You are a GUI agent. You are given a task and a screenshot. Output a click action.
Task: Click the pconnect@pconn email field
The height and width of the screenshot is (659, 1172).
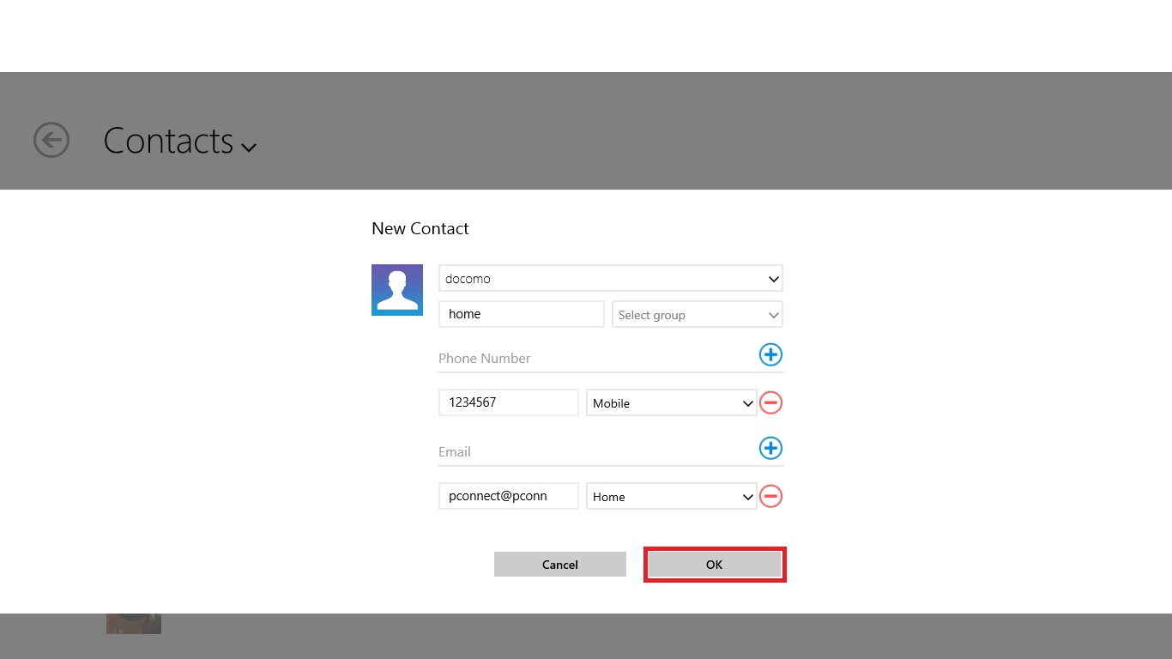point(508,496)
